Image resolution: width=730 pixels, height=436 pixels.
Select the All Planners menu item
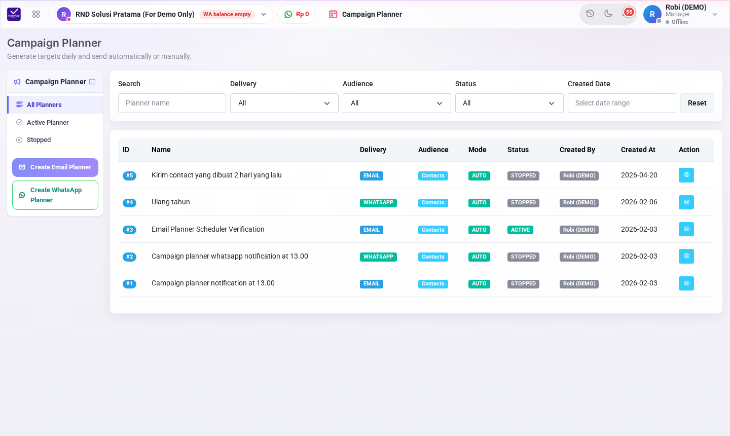click(56, 105)
